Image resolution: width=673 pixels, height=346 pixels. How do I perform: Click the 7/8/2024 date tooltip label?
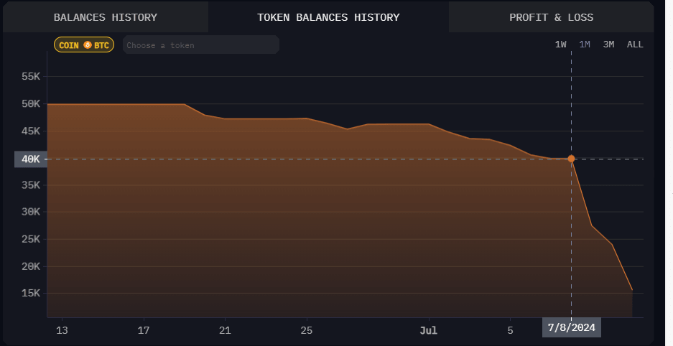pyautogui.click(x=571, y=327)
